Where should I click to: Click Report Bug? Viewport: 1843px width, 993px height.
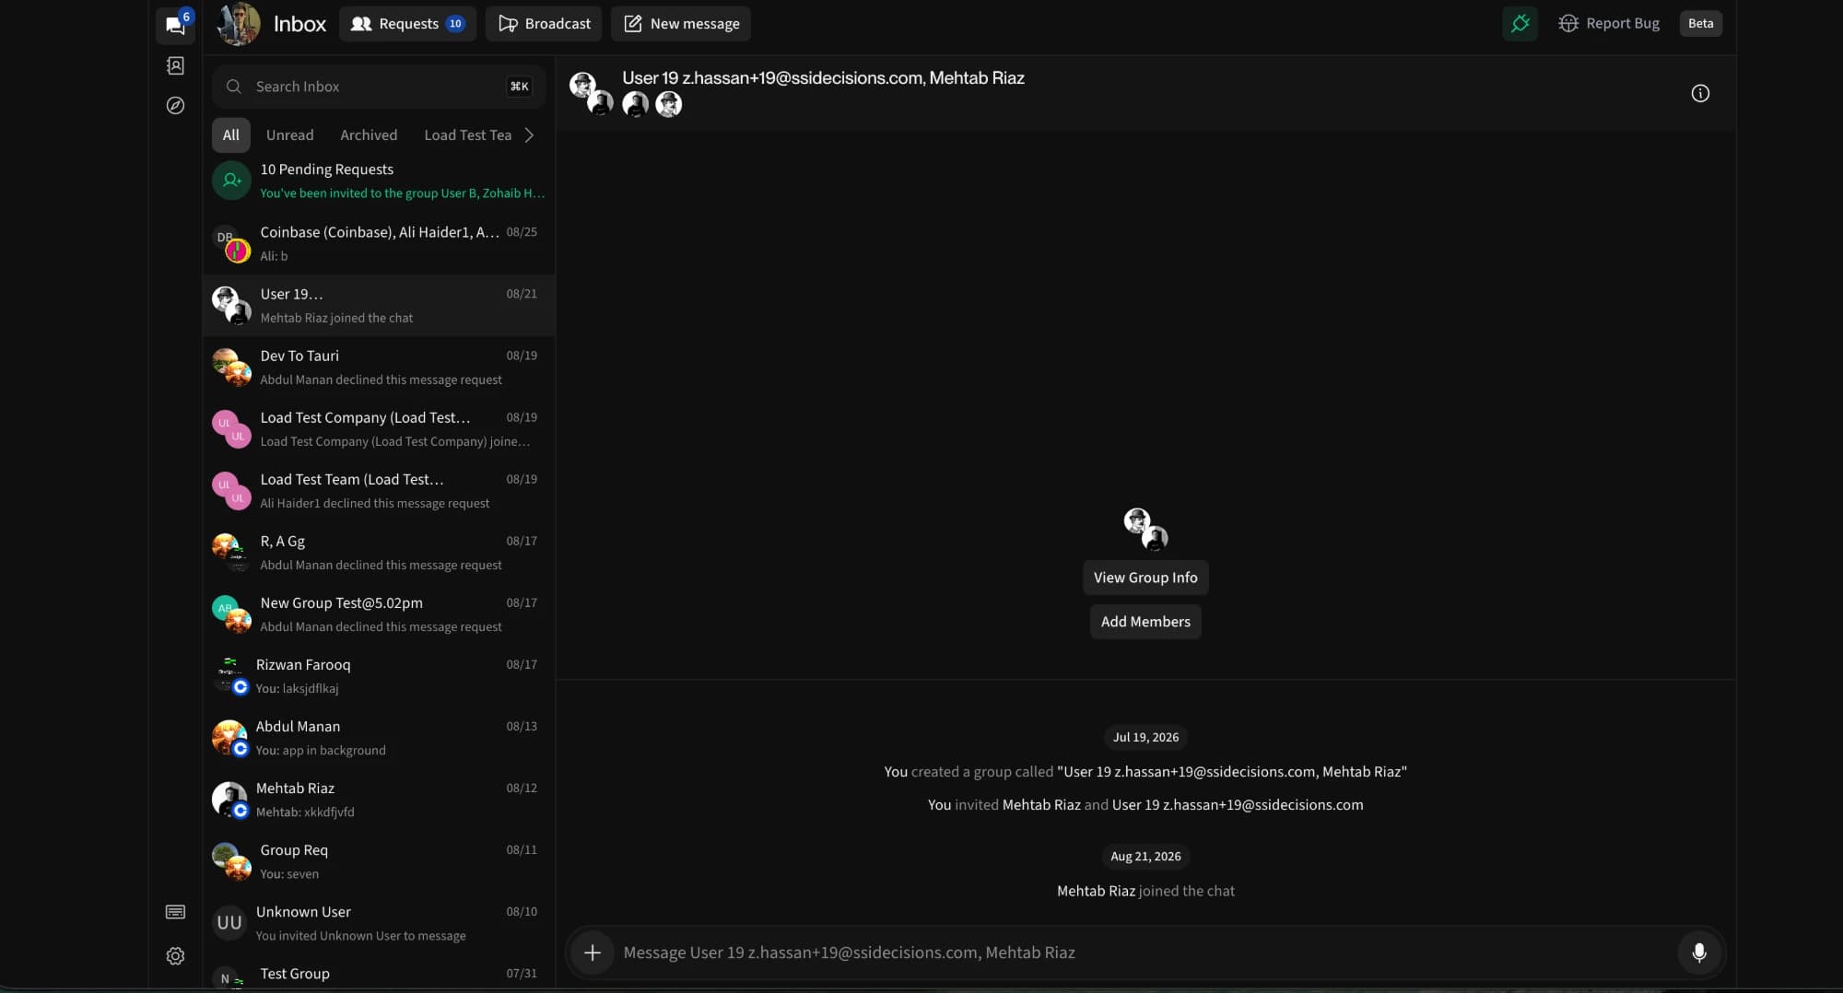(x=1609, y=24)
